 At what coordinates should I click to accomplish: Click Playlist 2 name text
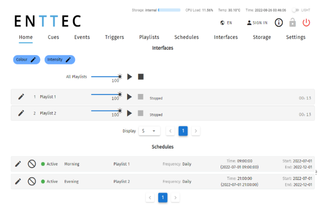(x=48, y=113)
